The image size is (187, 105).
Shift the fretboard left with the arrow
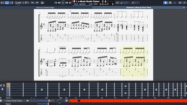(1, 85)
